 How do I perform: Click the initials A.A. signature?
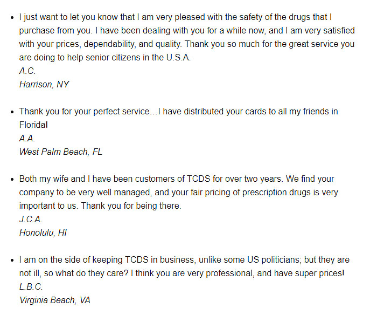[x=27, y=138]
